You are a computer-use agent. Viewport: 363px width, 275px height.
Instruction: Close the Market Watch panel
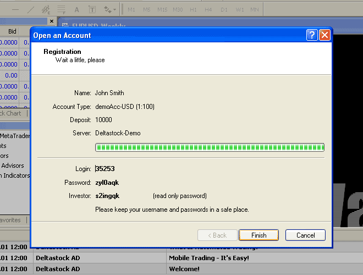pos(52,21)
